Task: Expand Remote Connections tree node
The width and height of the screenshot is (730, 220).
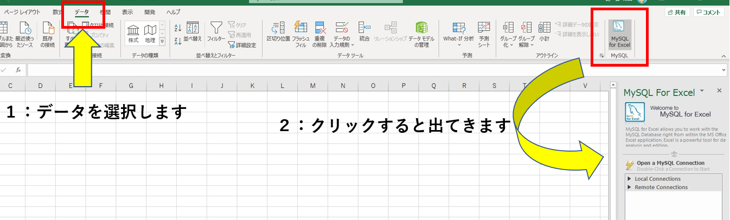Action: click(629, 187)
